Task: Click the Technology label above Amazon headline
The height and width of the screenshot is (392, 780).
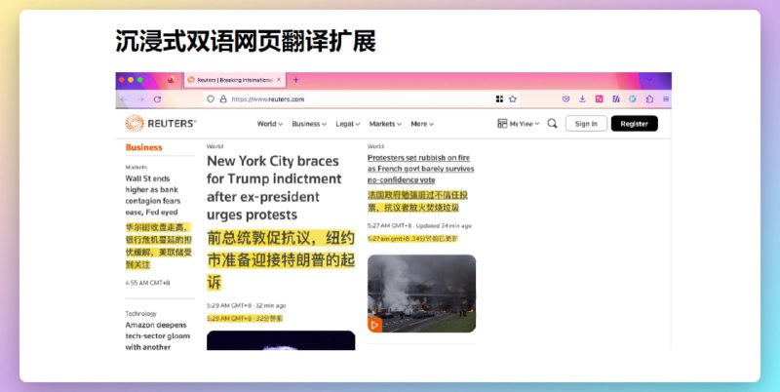Action: pyautogui.click(x=140, y=313)
